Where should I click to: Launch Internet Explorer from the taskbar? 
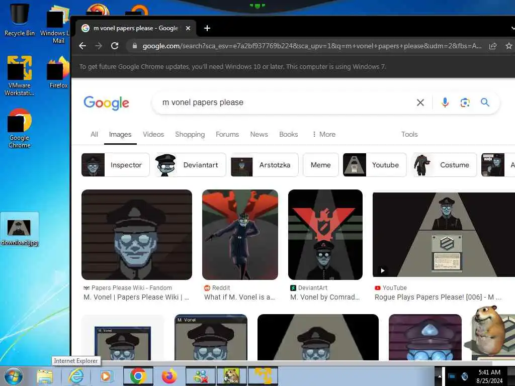tap(76, 376)
